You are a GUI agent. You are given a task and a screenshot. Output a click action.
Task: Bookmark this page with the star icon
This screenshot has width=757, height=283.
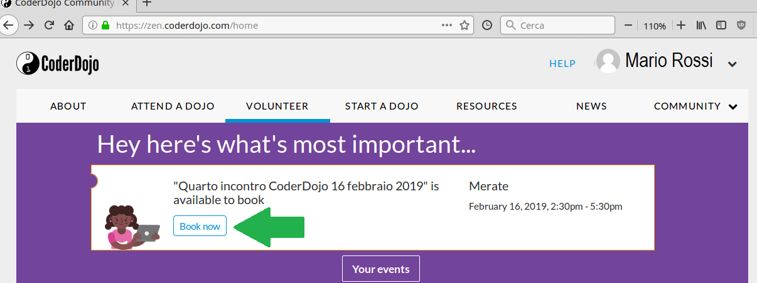coord(464,26)
